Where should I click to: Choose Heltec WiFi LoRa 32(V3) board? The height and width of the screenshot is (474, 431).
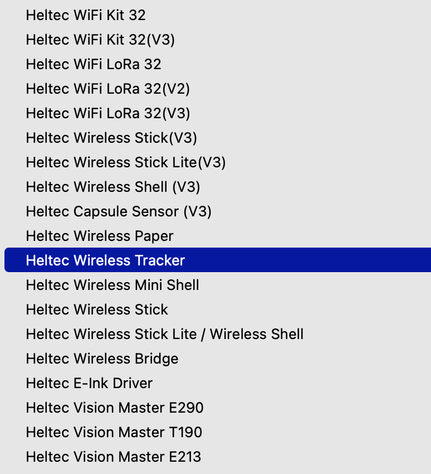[108, 113]
